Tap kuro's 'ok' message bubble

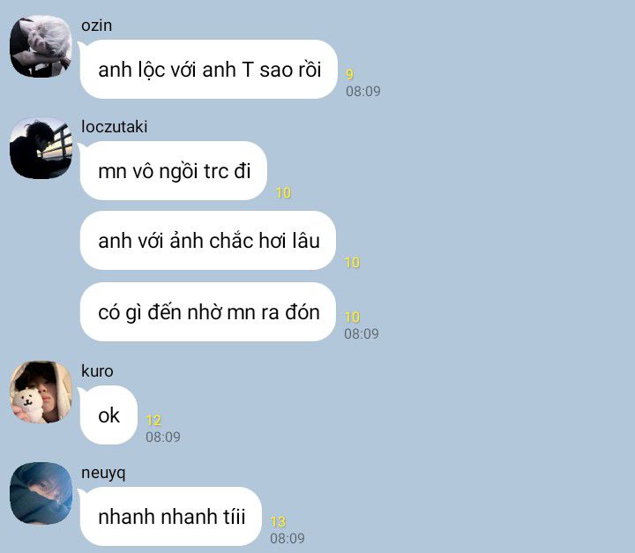[108, 415]
